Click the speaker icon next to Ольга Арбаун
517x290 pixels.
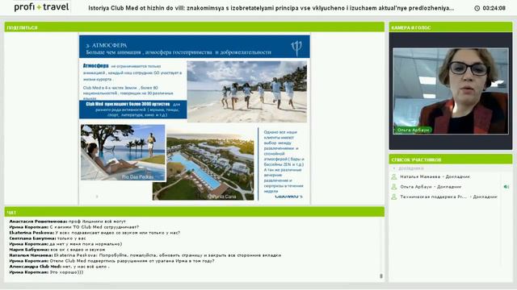click(x=506, y=187)
